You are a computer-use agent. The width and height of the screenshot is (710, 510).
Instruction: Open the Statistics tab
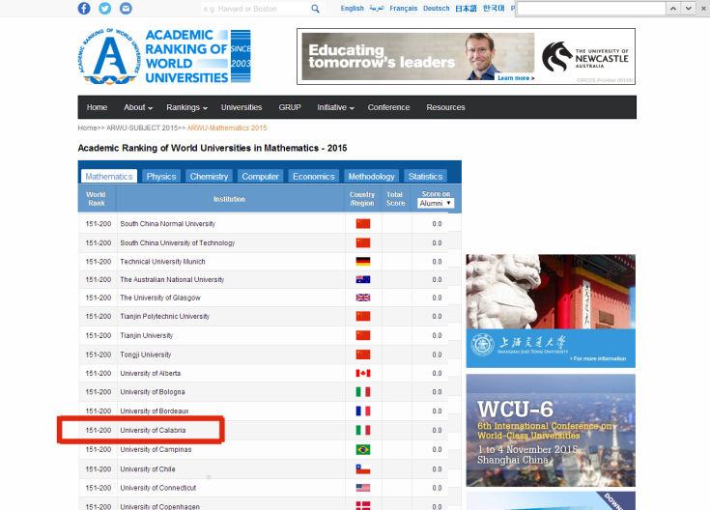click(425, 176)
